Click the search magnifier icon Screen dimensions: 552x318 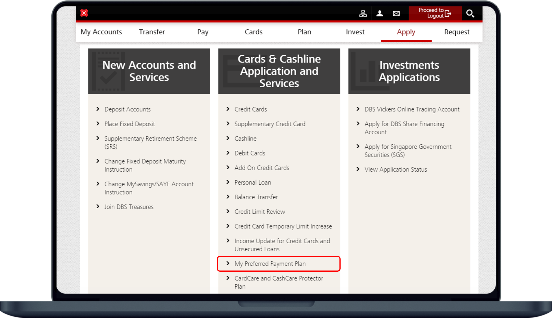pyautogui.click(x=471, y=13)
